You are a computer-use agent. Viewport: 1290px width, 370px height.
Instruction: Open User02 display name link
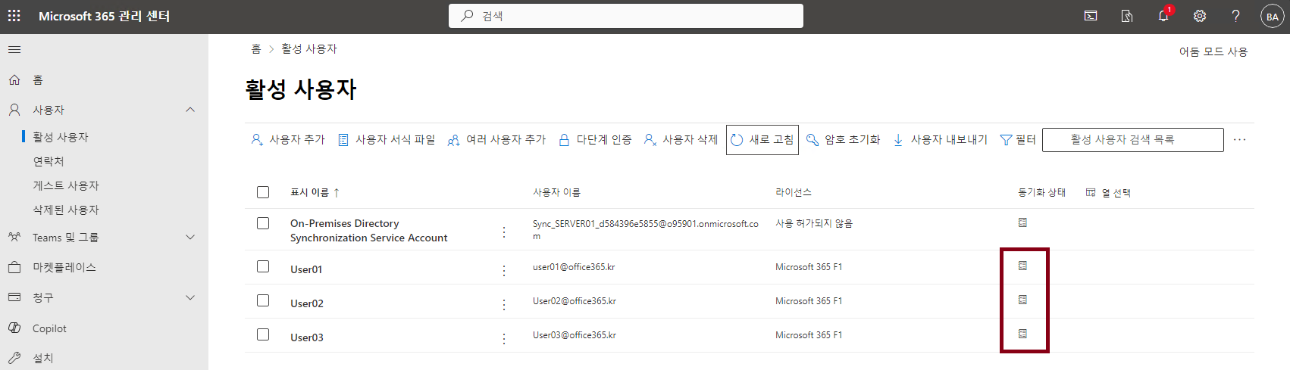click(307, 303)
